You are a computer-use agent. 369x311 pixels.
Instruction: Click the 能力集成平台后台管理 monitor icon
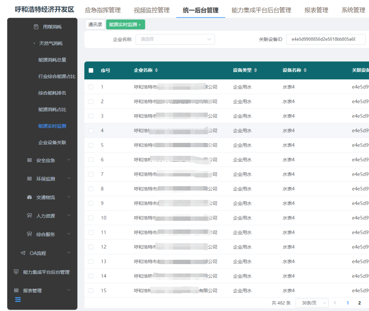click(16, 272)
